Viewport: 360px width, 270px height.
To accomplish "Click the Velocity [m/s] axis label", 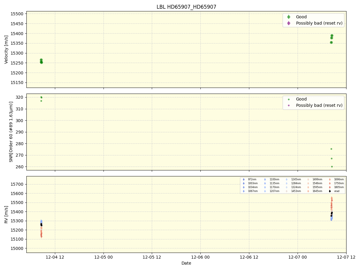I will pyautogui.click(x=6, y=49).
